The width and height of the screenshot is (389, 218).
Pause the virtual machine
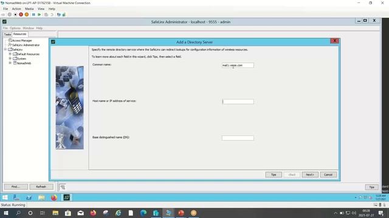pos(33,15)
